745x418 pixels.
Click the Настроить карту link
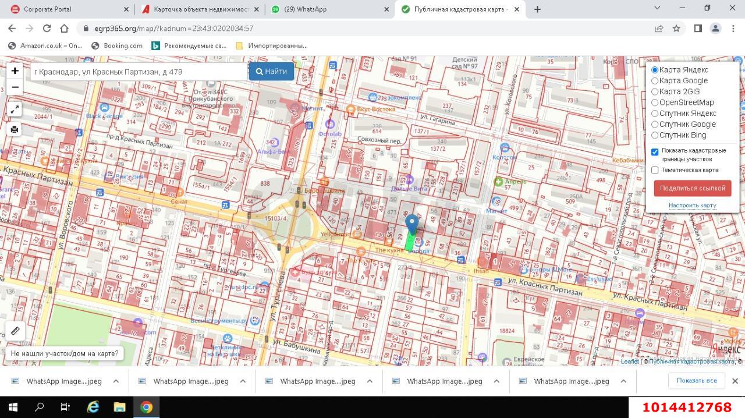coord(692,206)
